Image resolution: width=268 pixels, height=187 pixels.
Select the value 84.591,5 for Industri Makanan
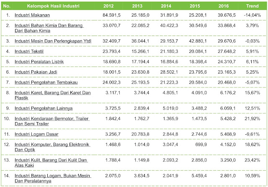point(111,15)
